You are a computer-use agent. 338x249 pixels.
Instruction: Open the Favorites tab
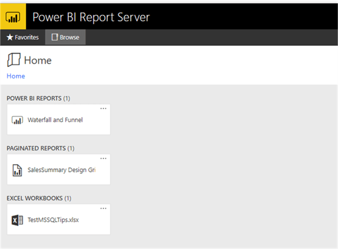pyautogui.click(x=23, y=37)
